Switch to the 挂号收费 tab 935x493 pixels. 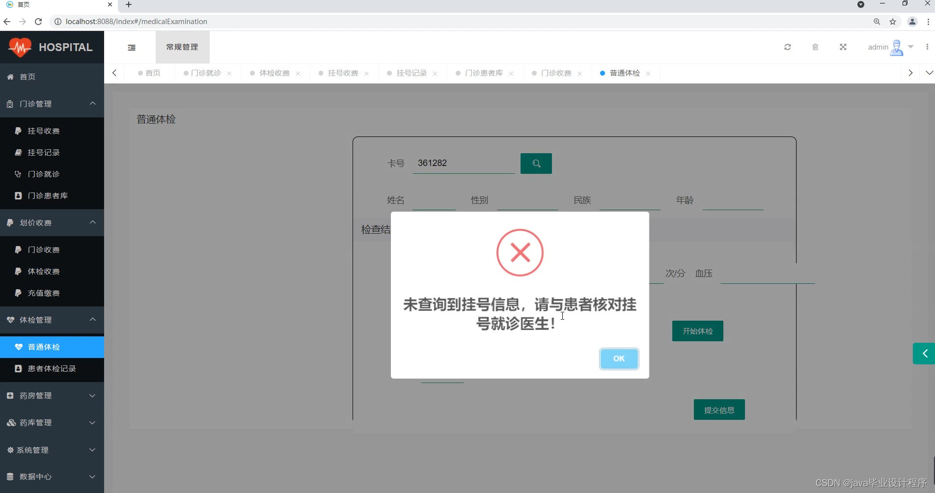coord(343,73)
